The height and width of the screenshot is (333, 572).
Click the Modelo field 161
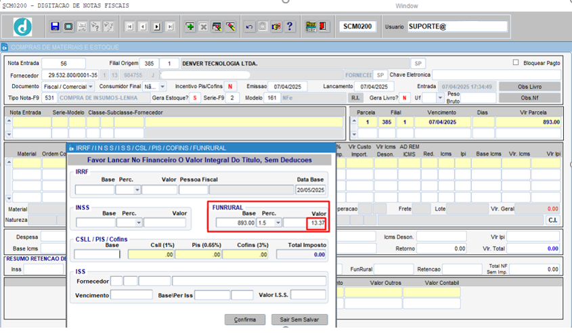click(272, 97)
